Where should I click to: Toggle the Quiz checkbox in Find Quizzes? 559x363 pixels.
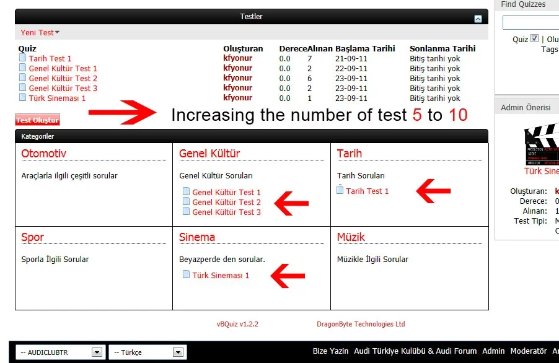(x=535, y=38)
